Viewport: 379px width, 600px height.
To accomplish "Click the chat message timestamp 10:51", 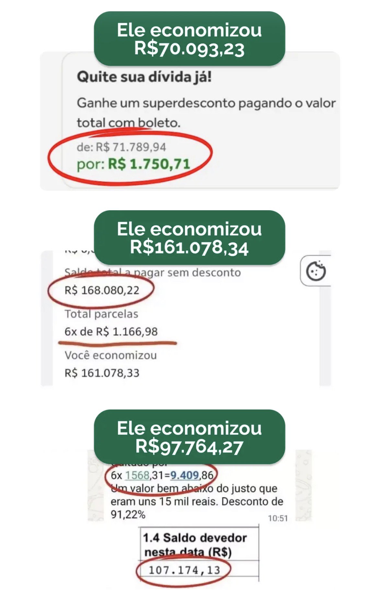I will click(x=278, y=518).
